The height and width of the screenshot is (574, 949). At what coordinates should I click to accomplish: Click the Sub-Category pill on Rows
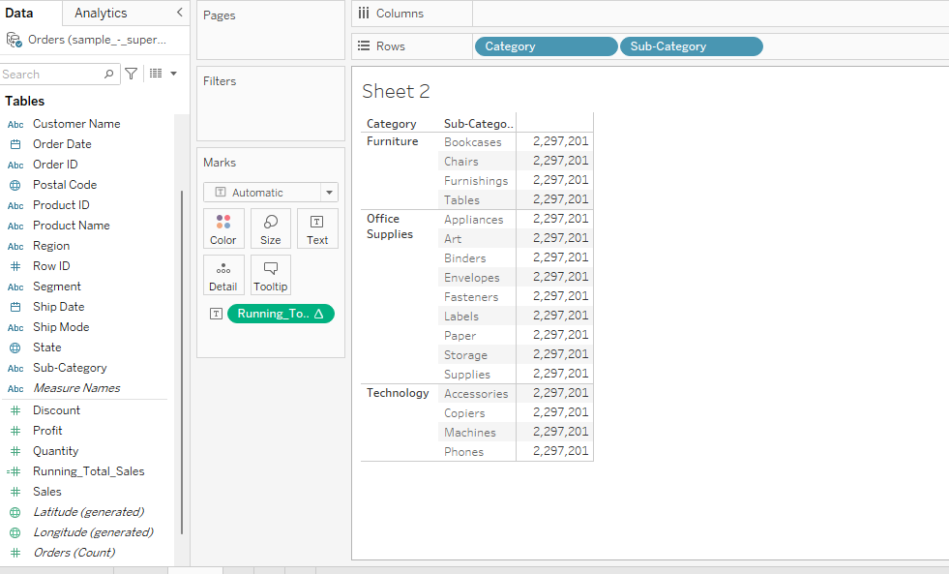tap(691, 45)
